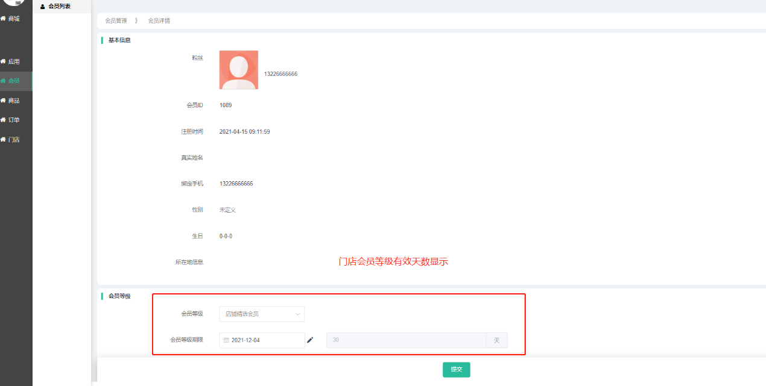This screenshot has width=766, height=386.
Task: Click the 会员管理 breadcrumb link
Action: [116, 20]
